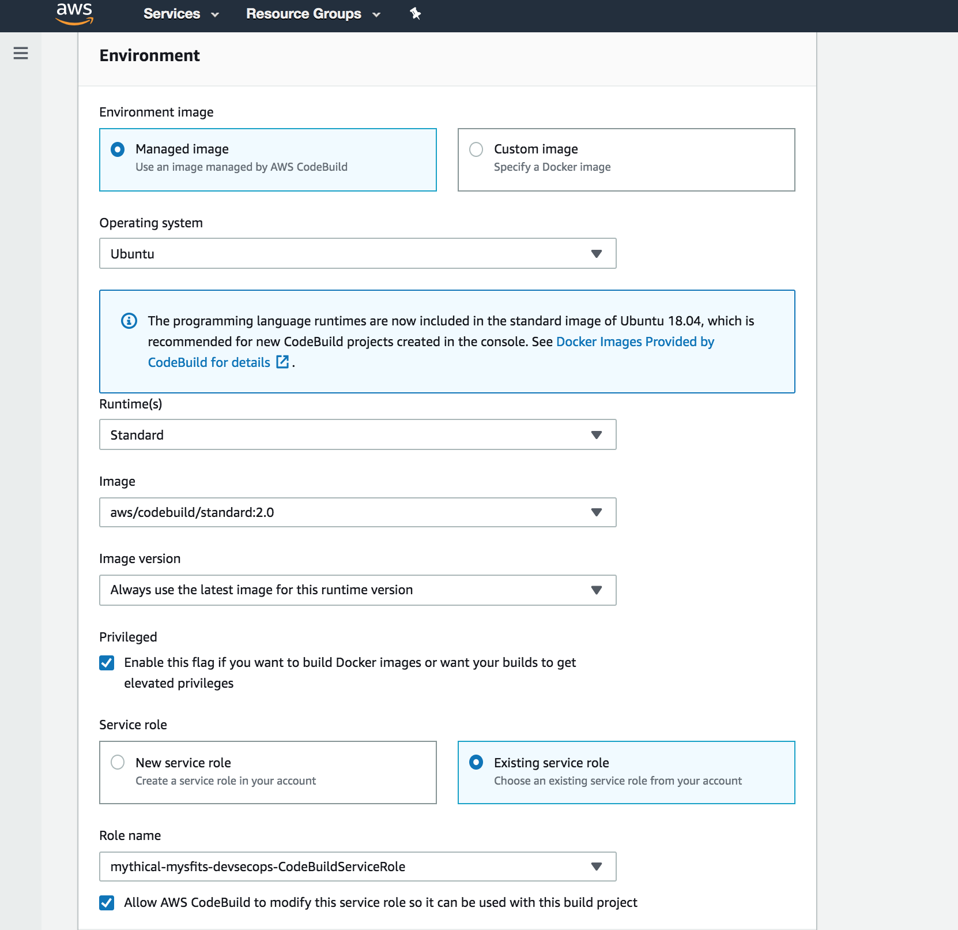Click the 'Specify a Docker image' description

click(x=552, y=167)
